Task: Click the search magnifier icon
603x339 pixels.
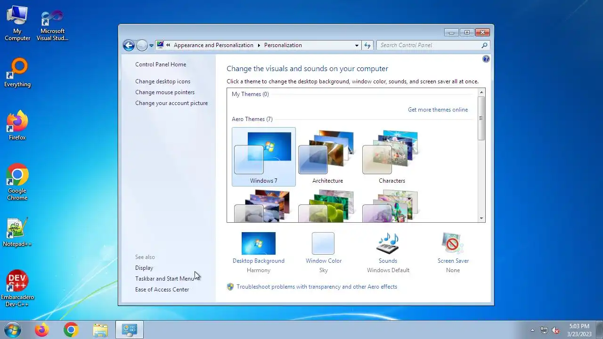Action: coord(484,45)
